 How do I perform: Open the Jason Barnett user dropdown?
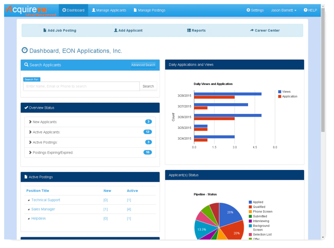point(283,10)
